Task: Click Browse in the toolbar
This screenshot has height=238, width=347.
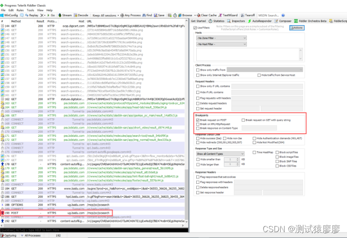Action: tap(185, 15)
